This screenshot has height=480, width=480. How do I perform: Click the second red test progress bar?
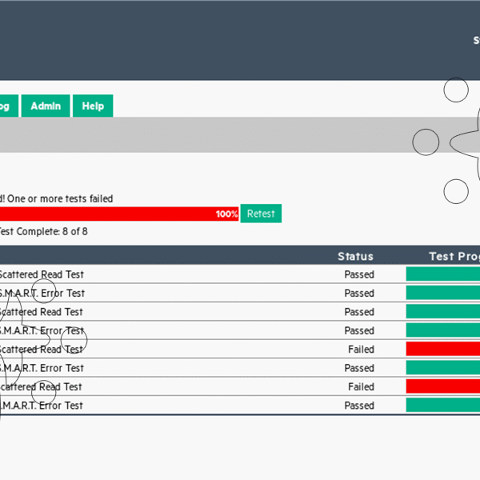pyautogui.click(x=442, y=386)
